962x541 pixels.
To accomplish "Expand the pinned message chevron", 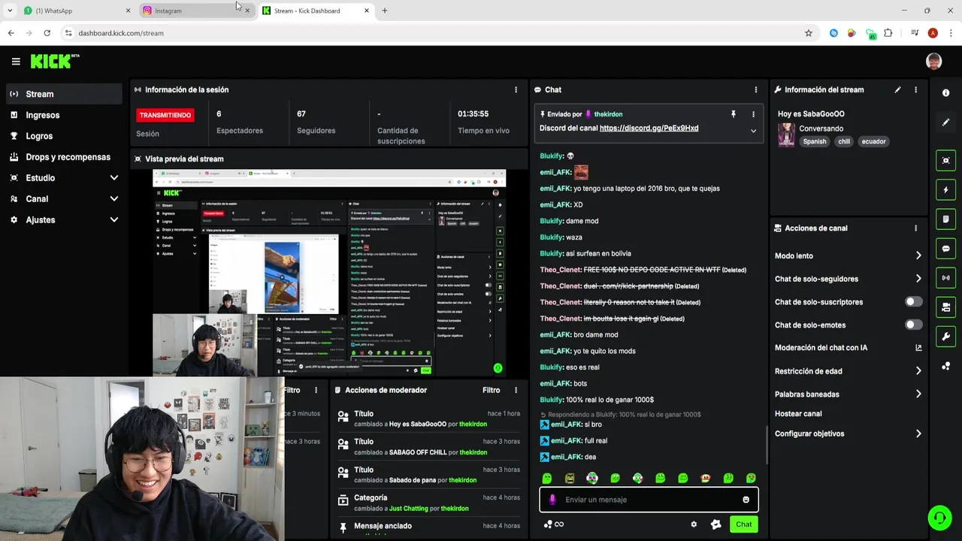I will [753, 131].
